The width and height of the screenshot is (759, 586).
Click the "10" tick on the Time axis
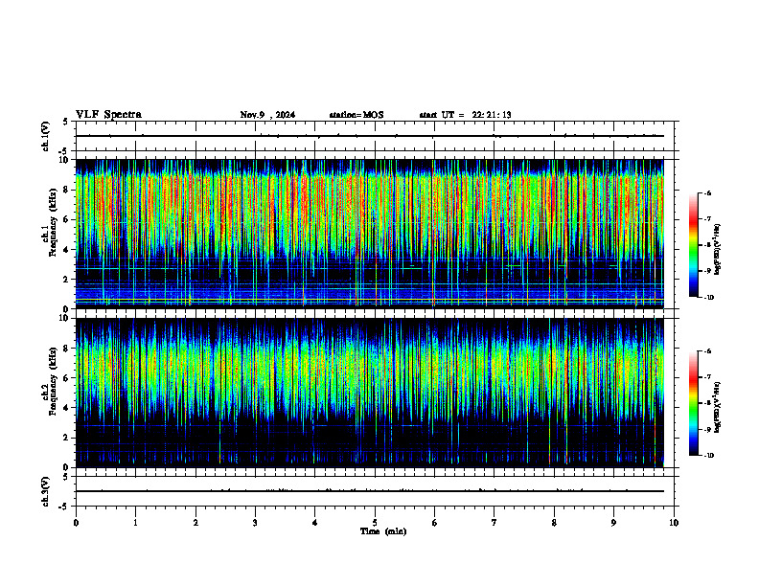pos(674,523)
